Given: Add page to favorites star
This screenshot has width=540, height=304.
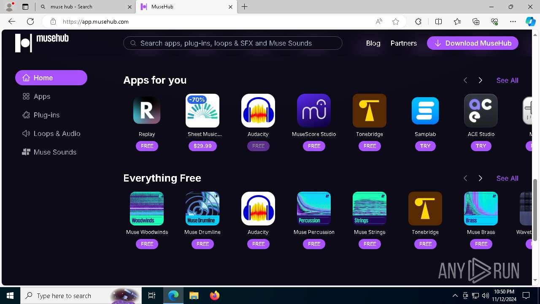Looking at the screenshot, I should 396,22.
